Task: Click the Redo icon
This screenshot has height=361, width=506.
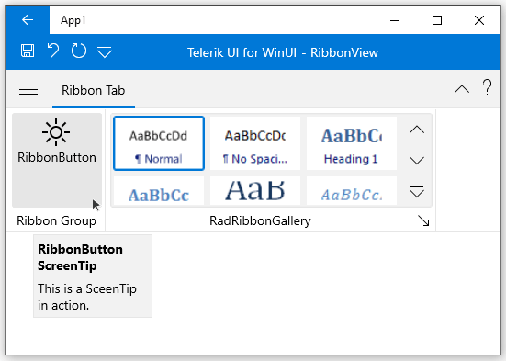Action: (x=79, y=51)
